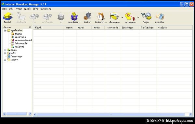Click the Start Queue icon with START banner
The image size is (195, 124).
tap(114, 16)
